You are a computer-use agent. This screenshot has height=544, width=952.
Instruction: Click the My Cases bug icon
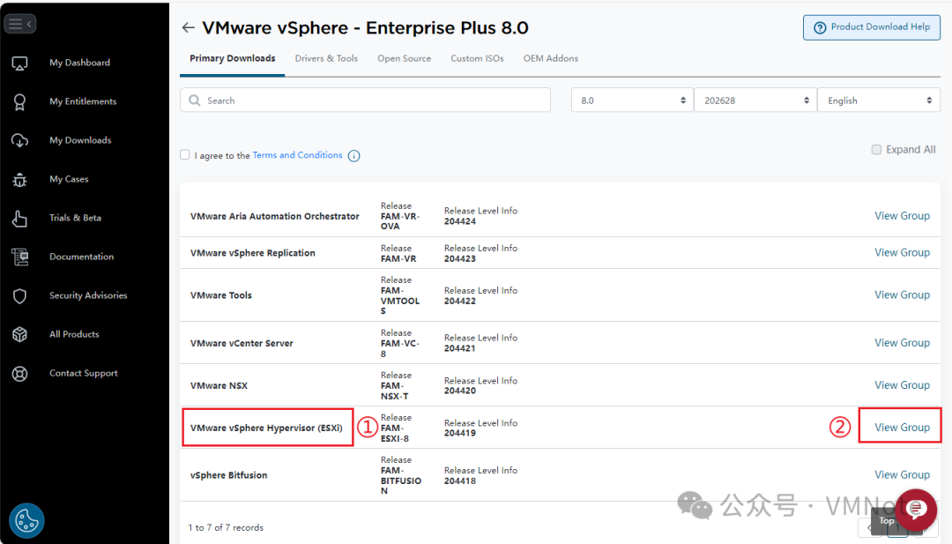click(x=19, y=180)
